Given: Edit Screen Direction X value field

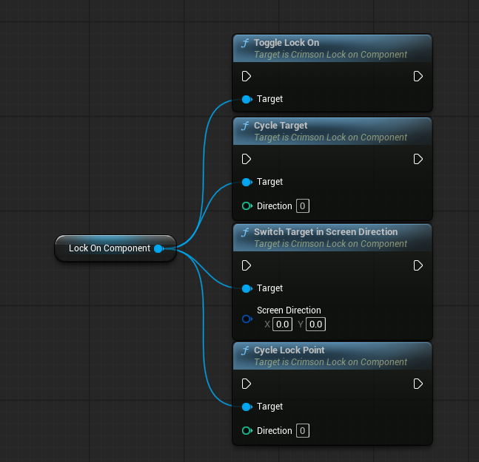Looking at the screenshot, I should (282, 325).
